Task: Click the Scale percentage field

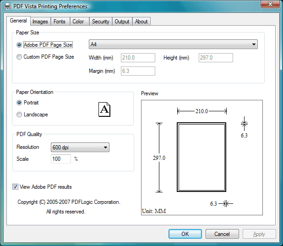Action: [x=61, y=159]
